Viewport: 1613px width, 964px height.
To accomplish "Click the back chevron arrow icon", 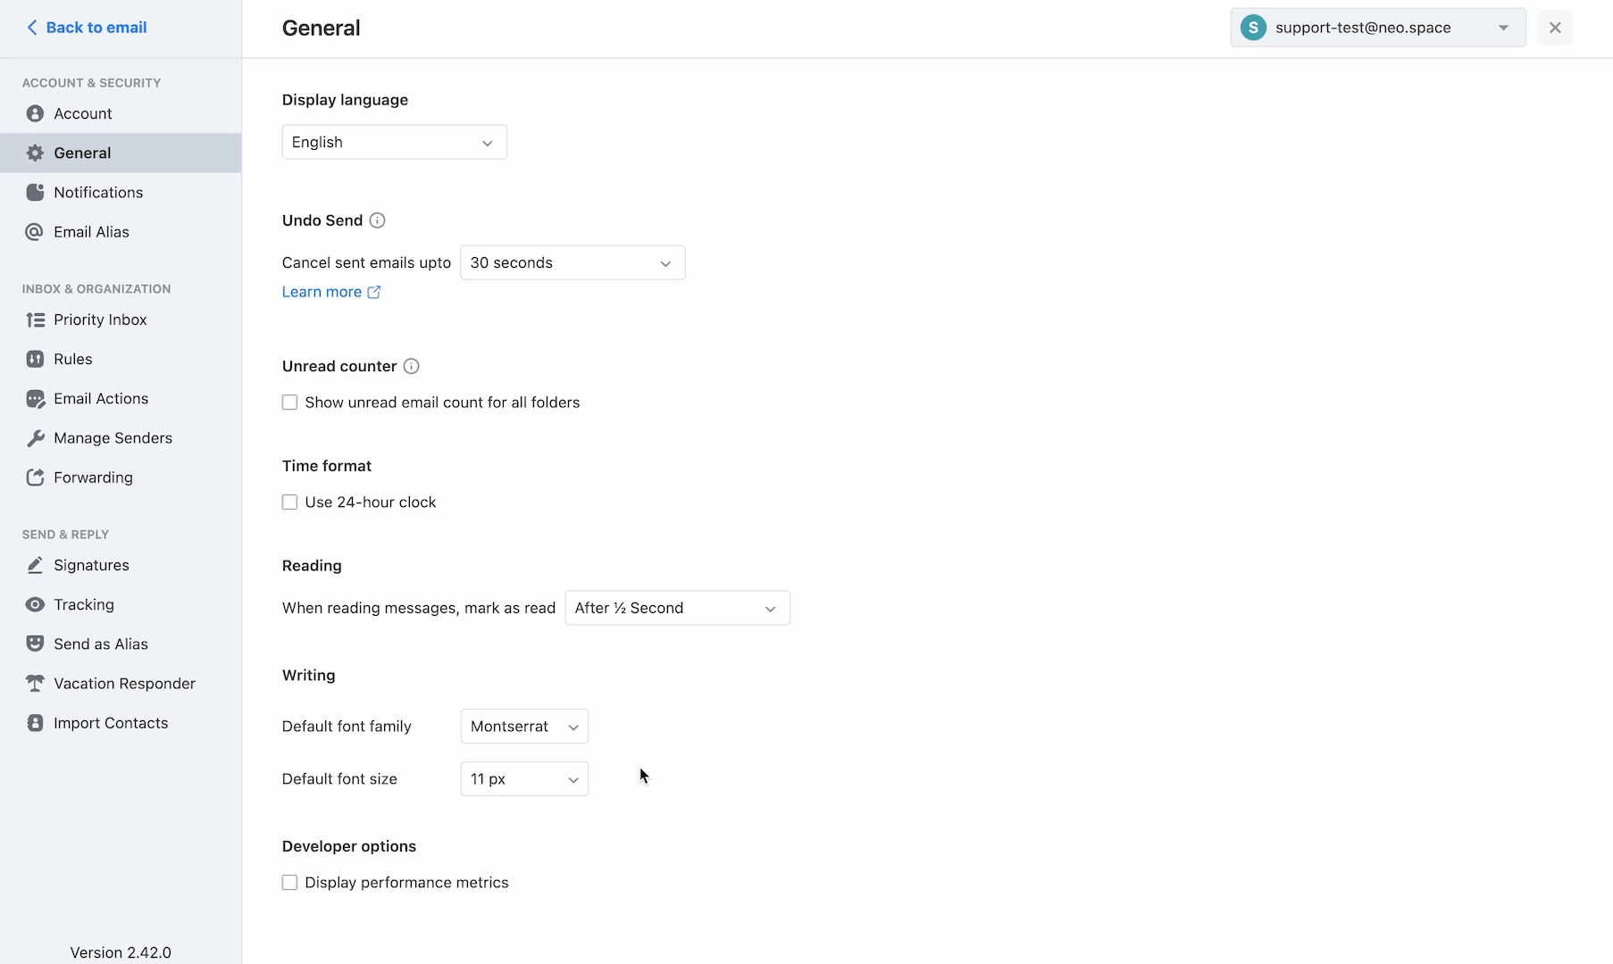I will 32,28.
